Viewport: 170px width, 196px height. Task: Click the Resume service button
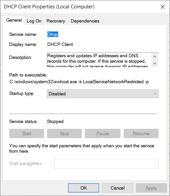click(141, 133)
